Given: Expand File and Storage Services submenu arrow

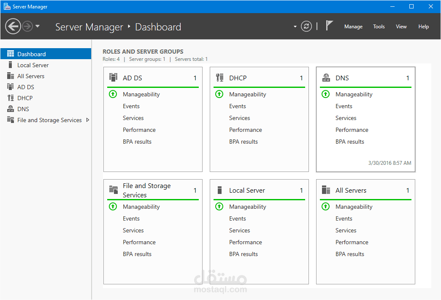Looking at the screenshot, I should point(87,120).
